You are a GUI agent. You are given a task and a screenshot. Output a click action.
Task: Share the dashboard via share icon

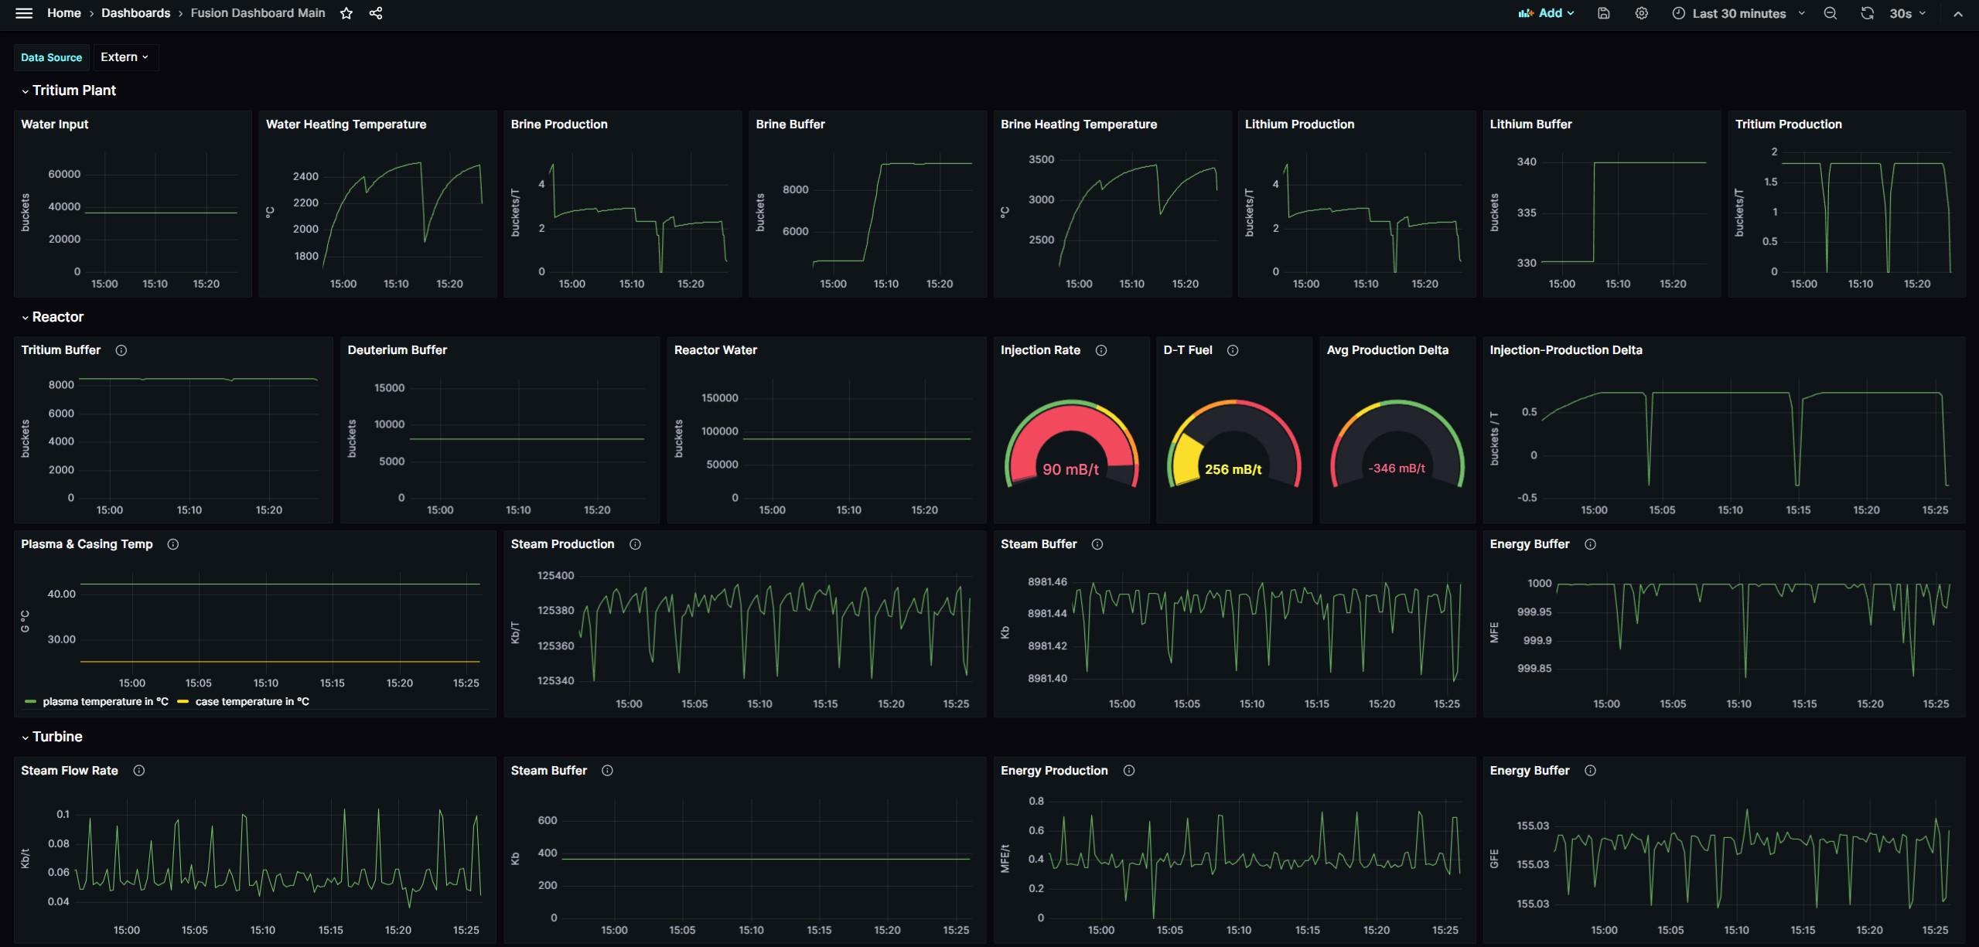pos(376,13)
